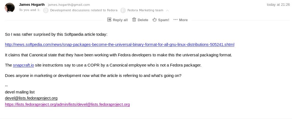Click James Hogarth's avatar photo
Image resolution: width=292 pixels, height=119 pixels.
[x=10, y=8]
